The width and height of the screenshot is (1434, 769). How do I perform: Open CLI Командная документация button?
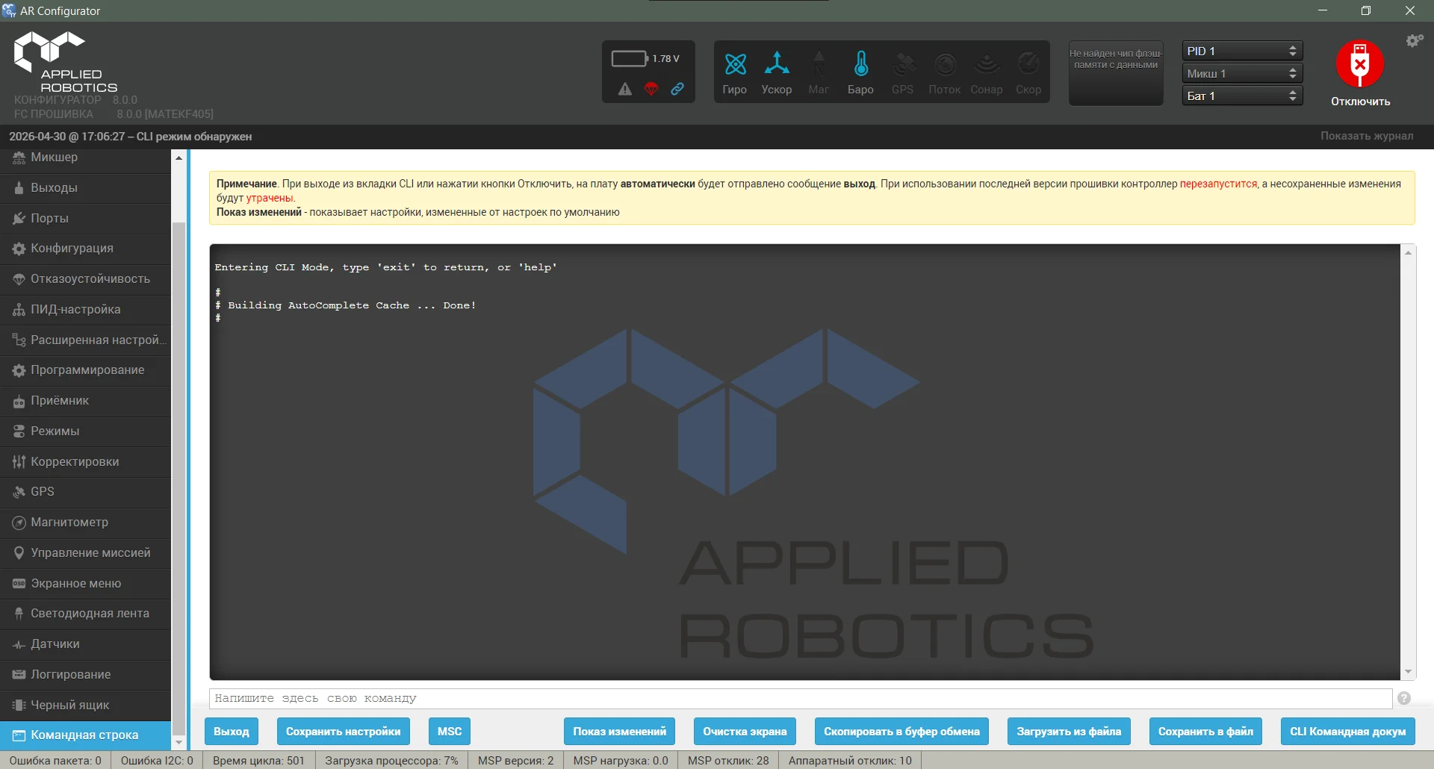pos(1347,732)
